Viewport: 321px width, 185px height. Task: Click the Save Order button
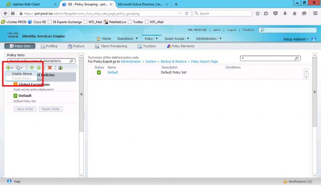(25, 109)
